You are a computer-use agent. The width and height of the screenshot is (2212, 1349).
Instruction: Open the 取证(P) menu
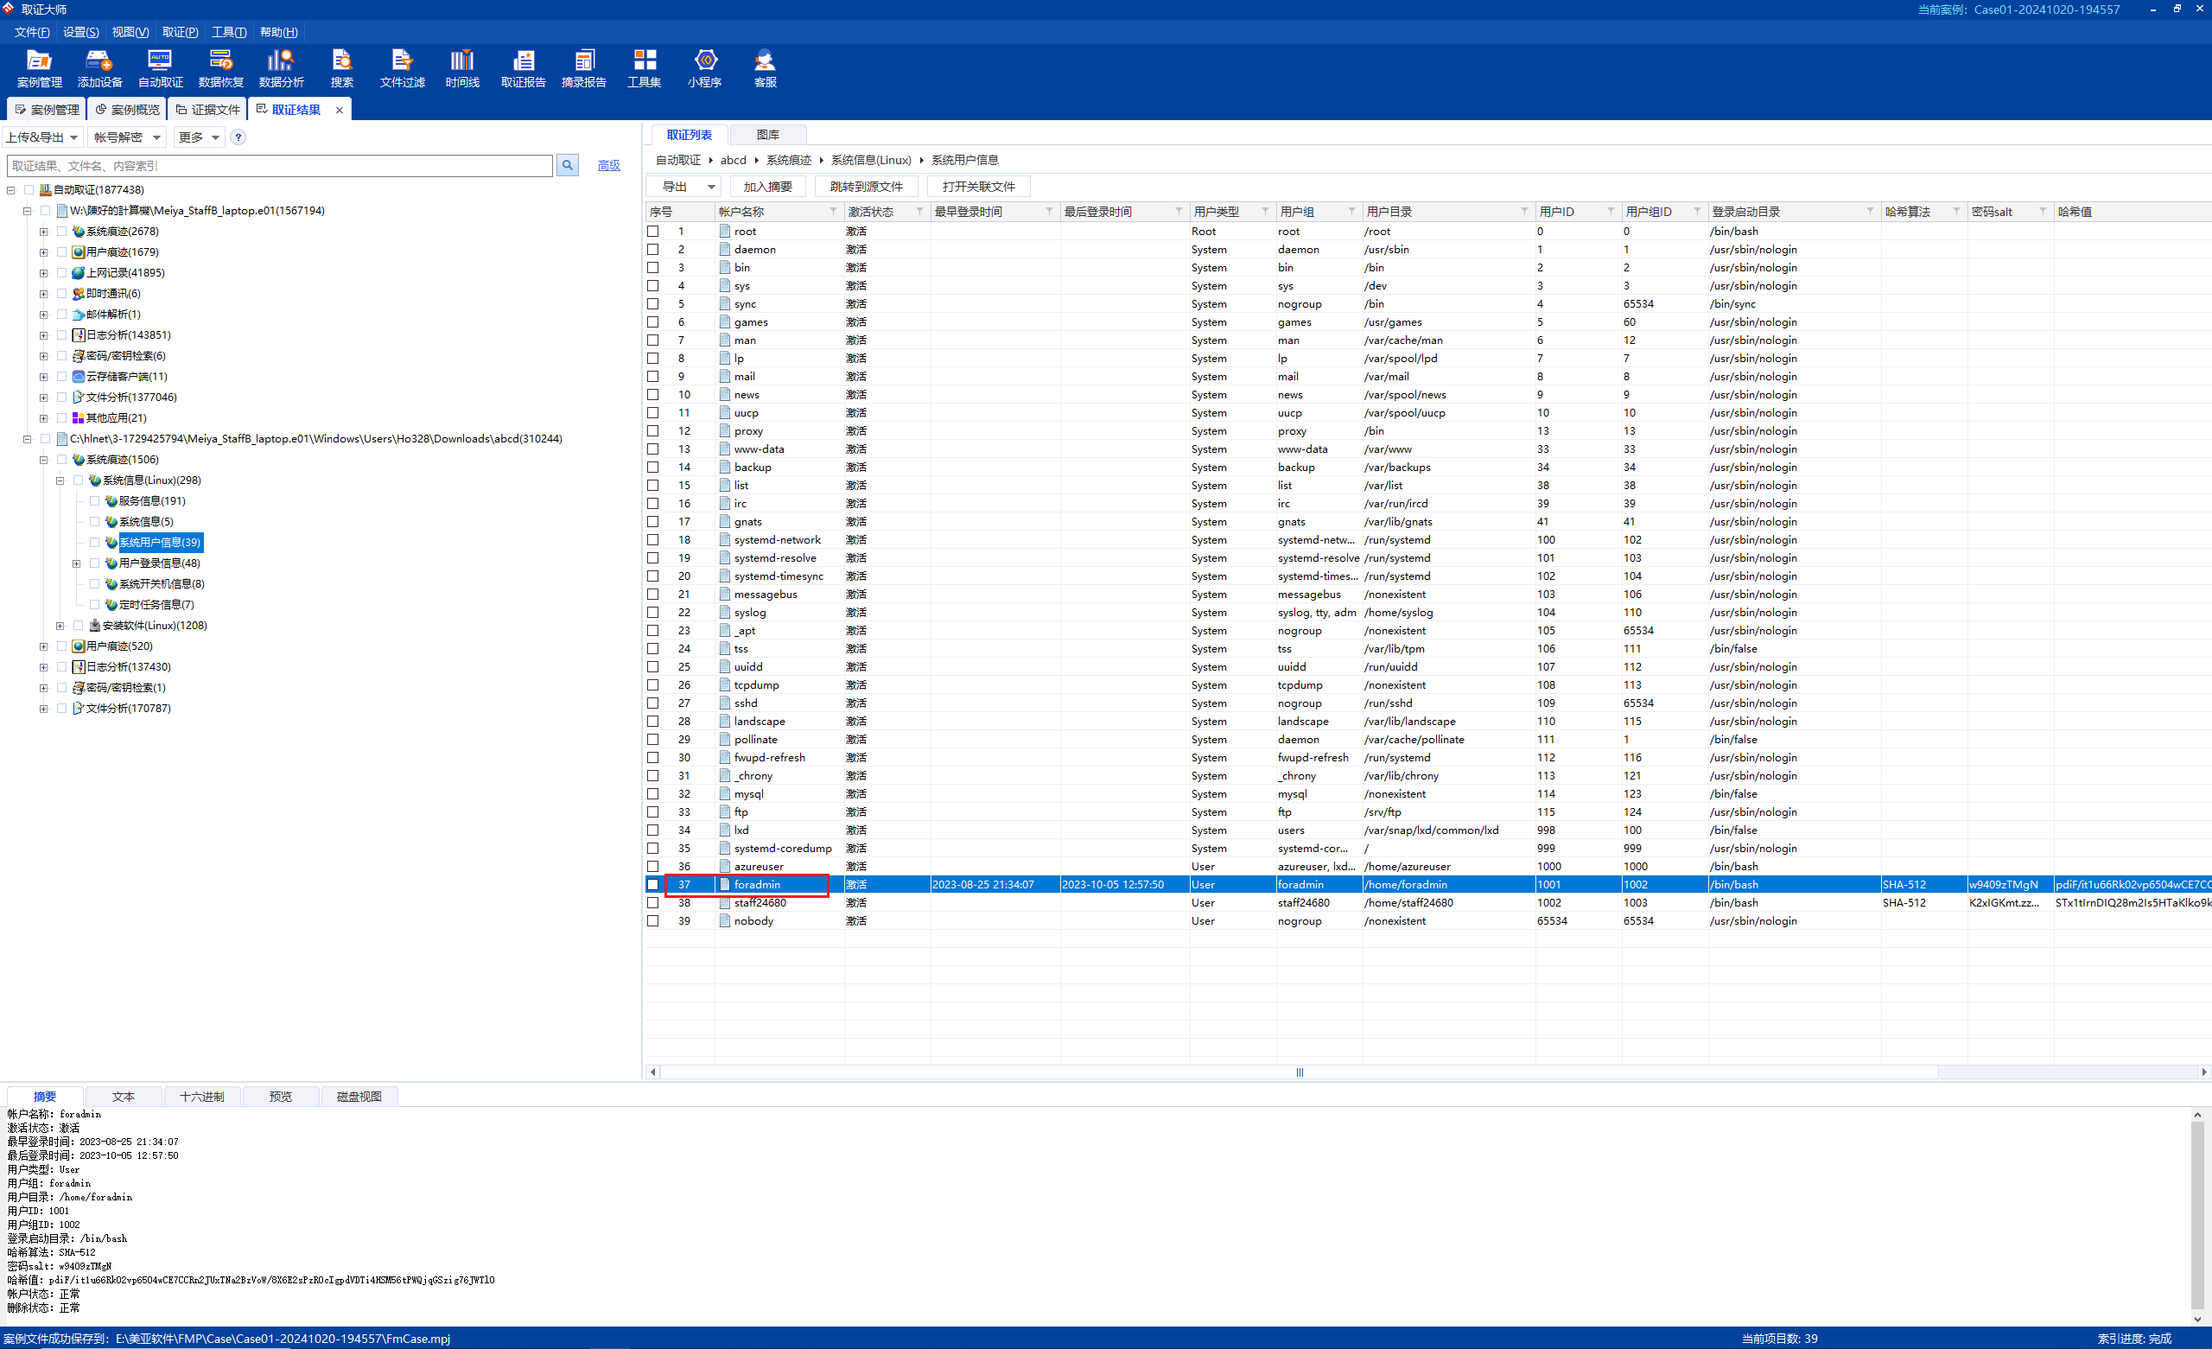(x=180, y=32)
